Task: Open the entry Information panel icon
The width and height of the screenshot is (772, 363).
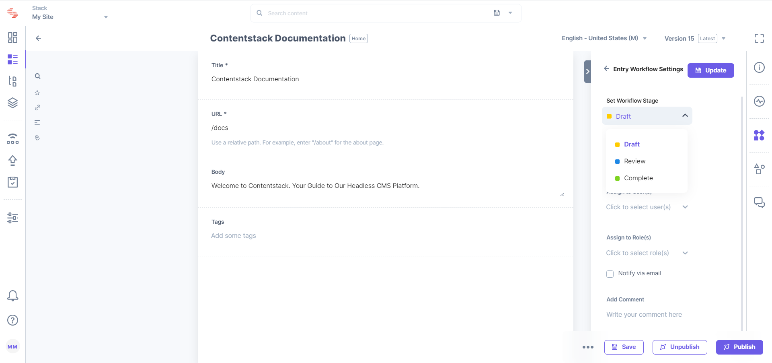Action: point(760,67)
